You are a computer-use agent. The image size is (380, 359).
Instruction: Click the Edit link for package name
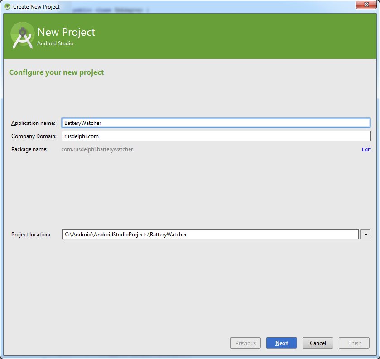tap(366, 149)
